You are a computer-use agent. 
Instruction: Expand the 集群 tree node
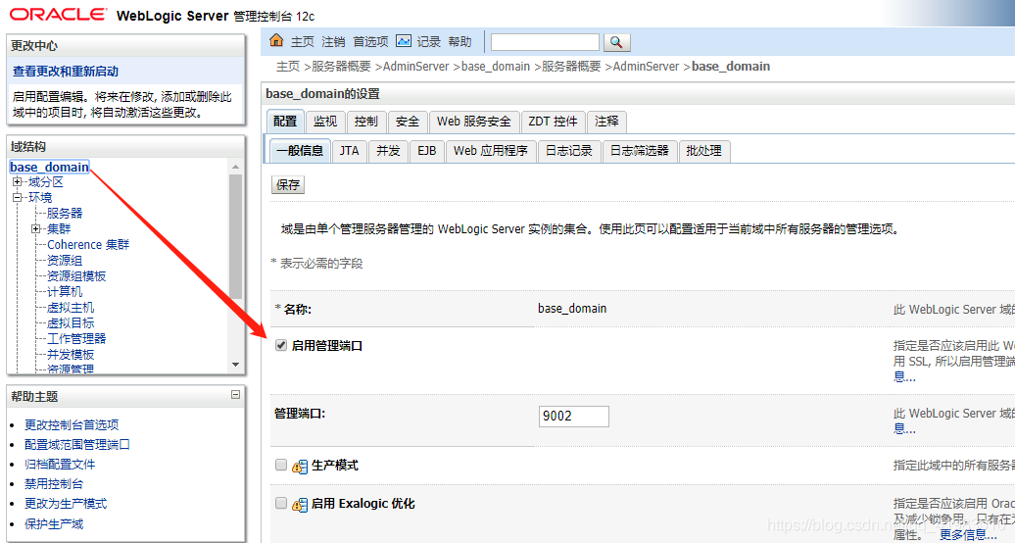35,228
